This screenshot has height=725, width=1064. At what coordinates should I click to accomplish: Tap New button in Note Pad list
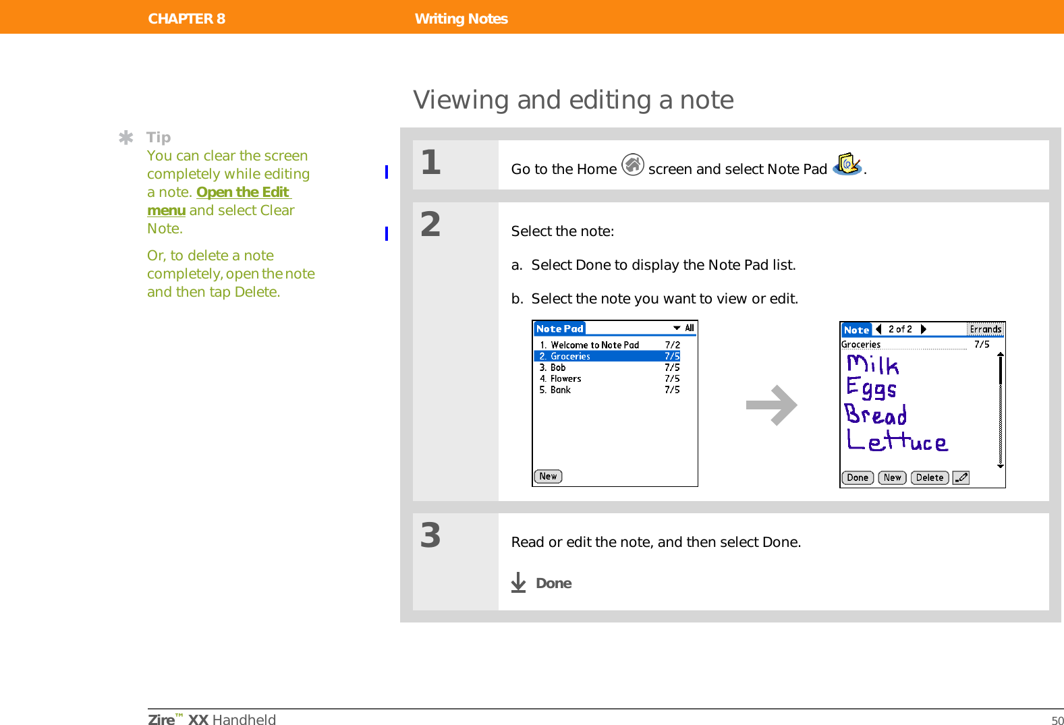(x=548, y=476)
